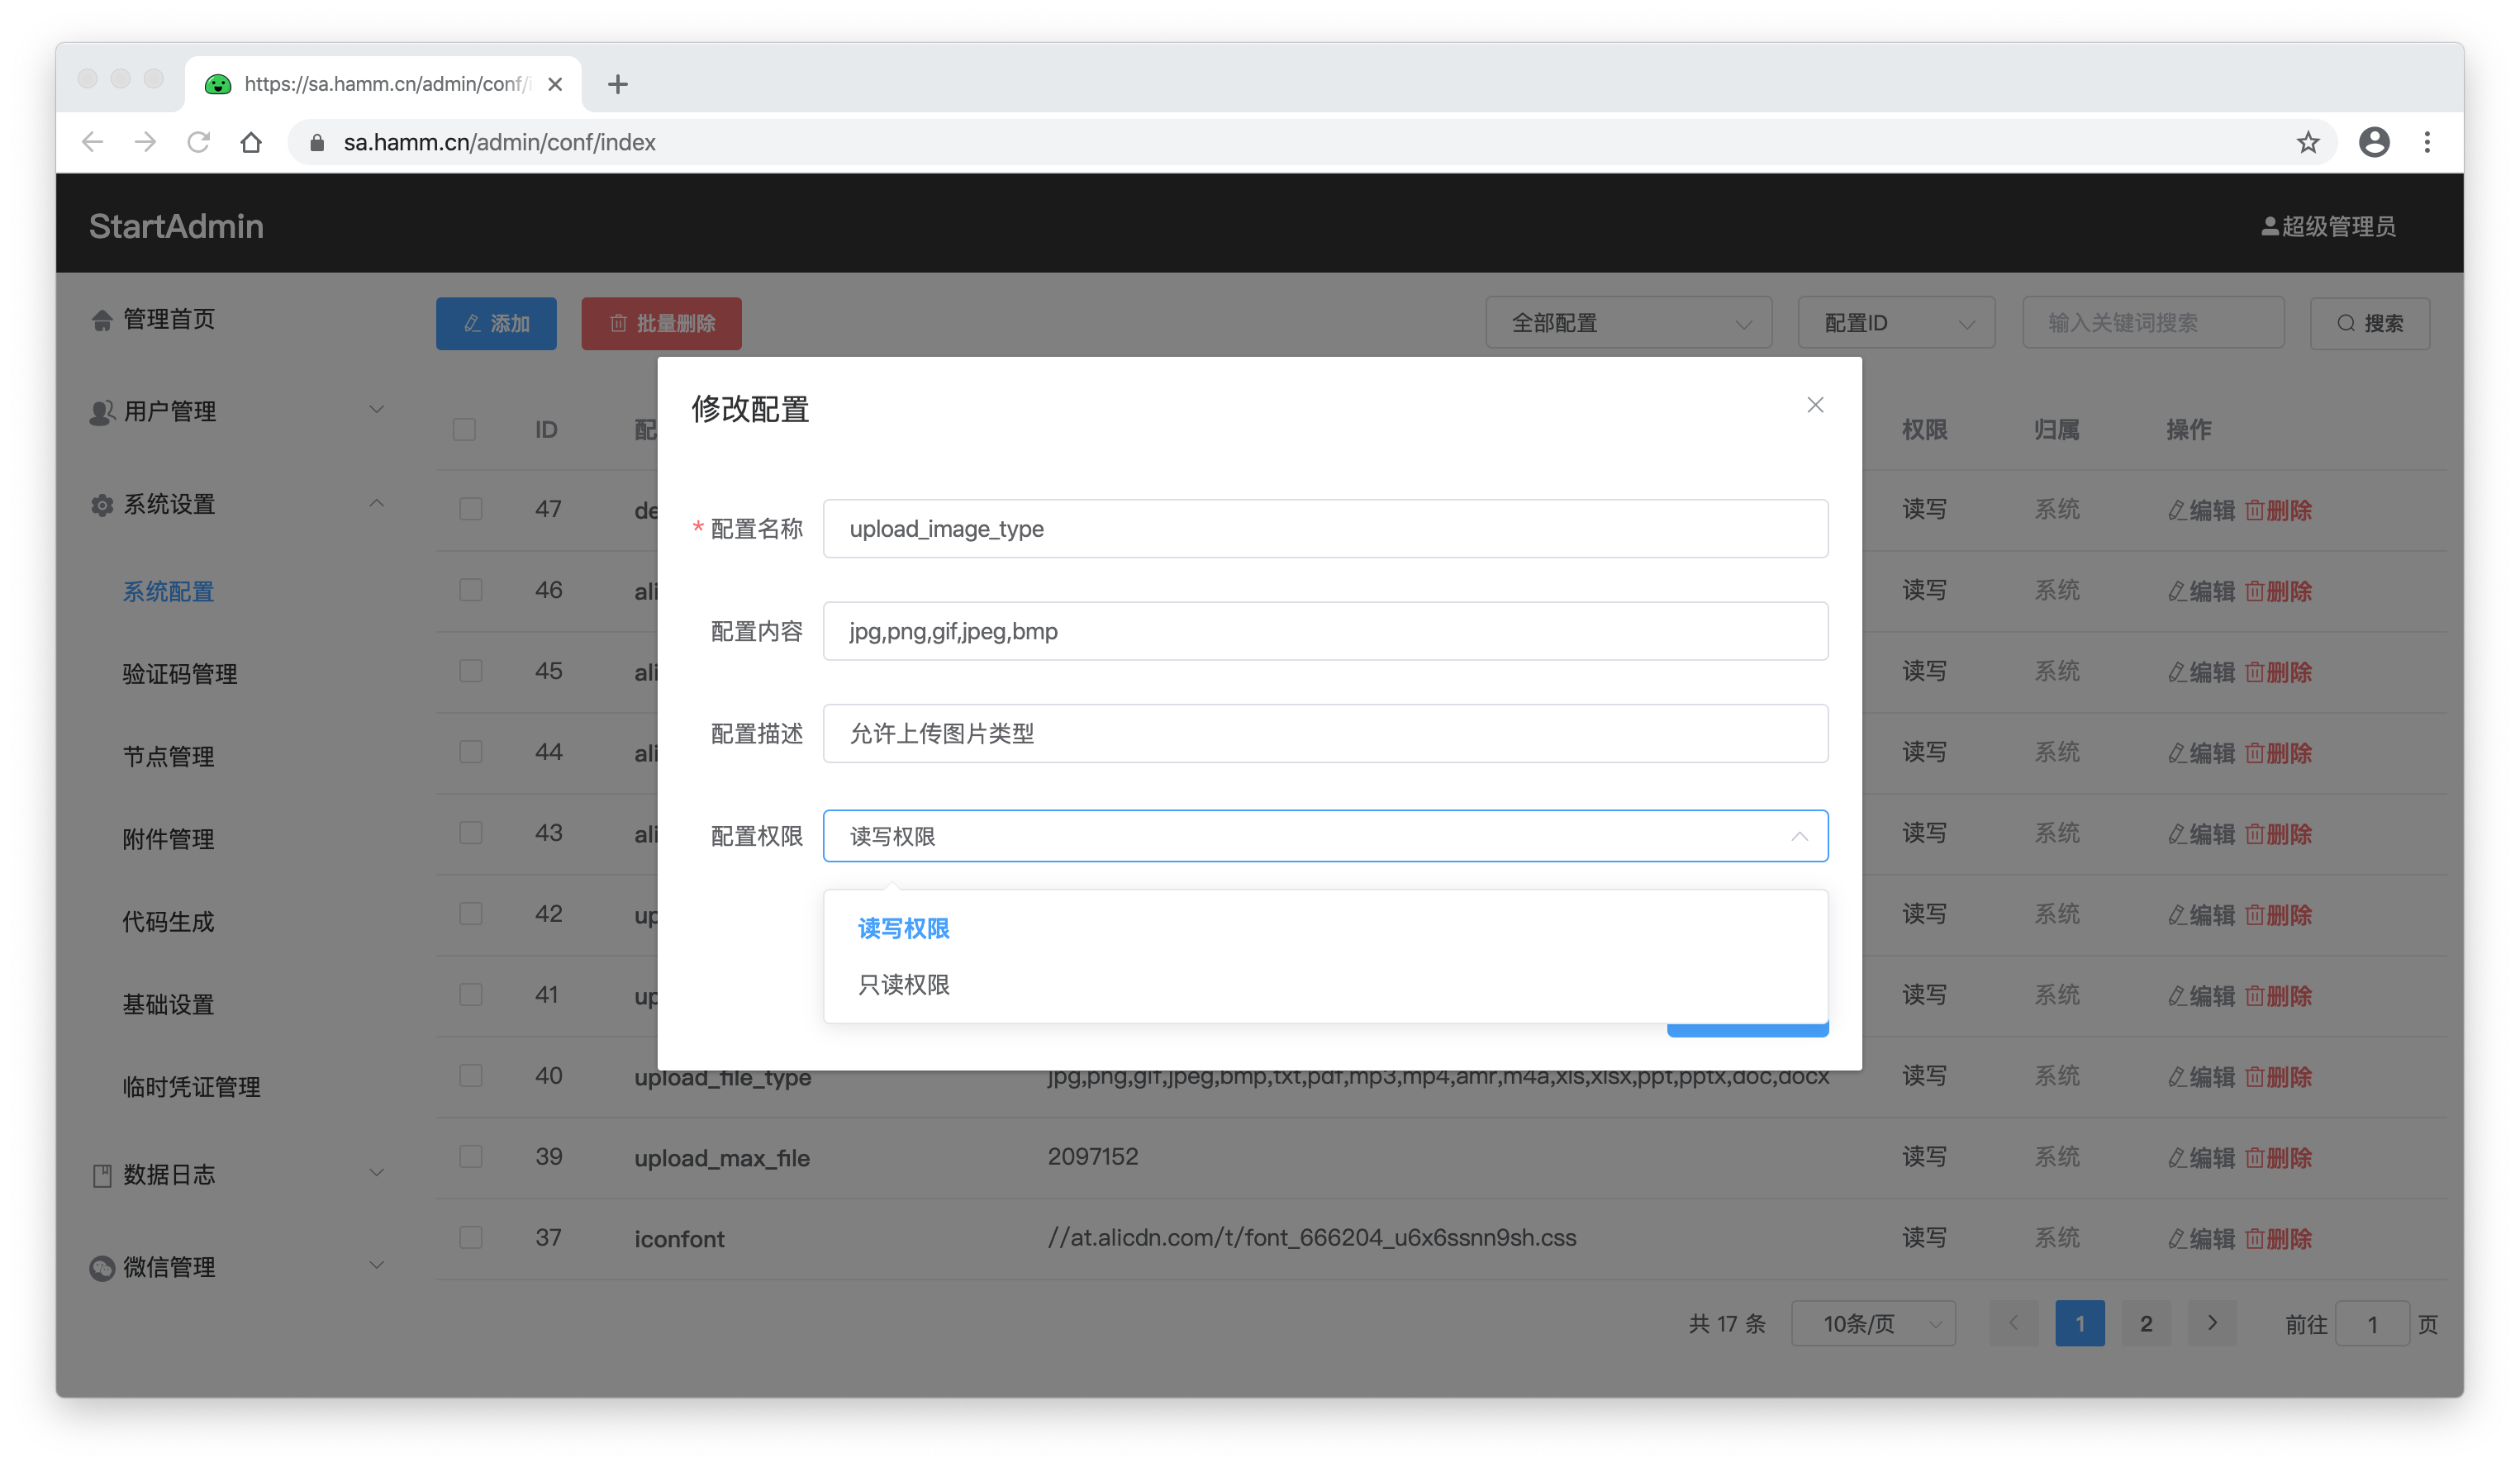2520x1467 pixels.
Task: Check the row with ID 40
Action: (471, 1076)
